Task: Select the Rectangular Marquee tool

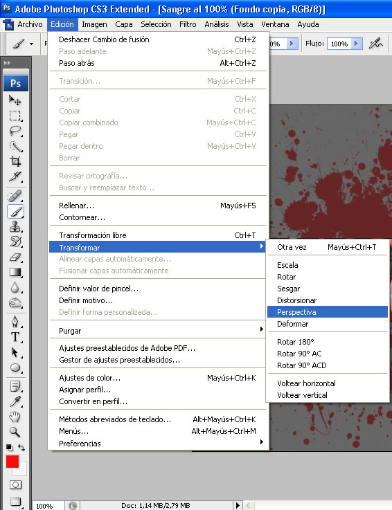Action: tap(15, 116)
